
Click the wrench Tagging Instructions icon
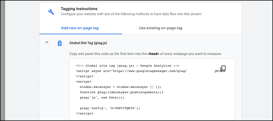[51, 12]
